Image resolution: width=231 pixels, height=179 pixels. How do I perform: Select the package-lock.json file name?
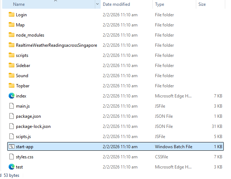coord(33,126)
